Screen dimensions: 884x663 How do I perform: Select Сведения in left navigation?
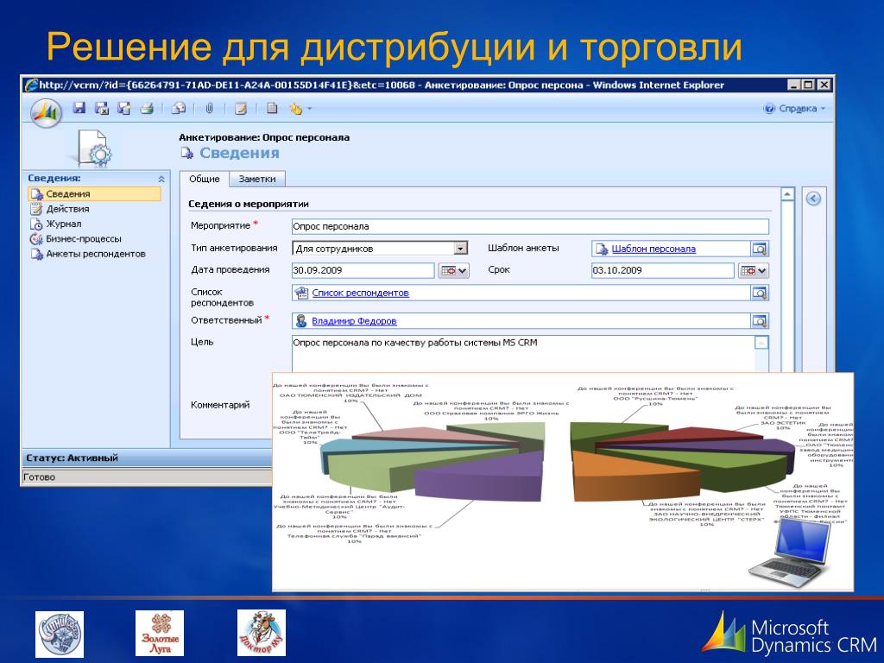94,194
